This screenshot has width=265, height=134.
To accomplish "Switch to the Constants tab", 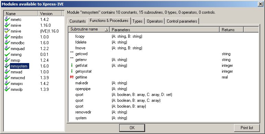I will point(77,21).
